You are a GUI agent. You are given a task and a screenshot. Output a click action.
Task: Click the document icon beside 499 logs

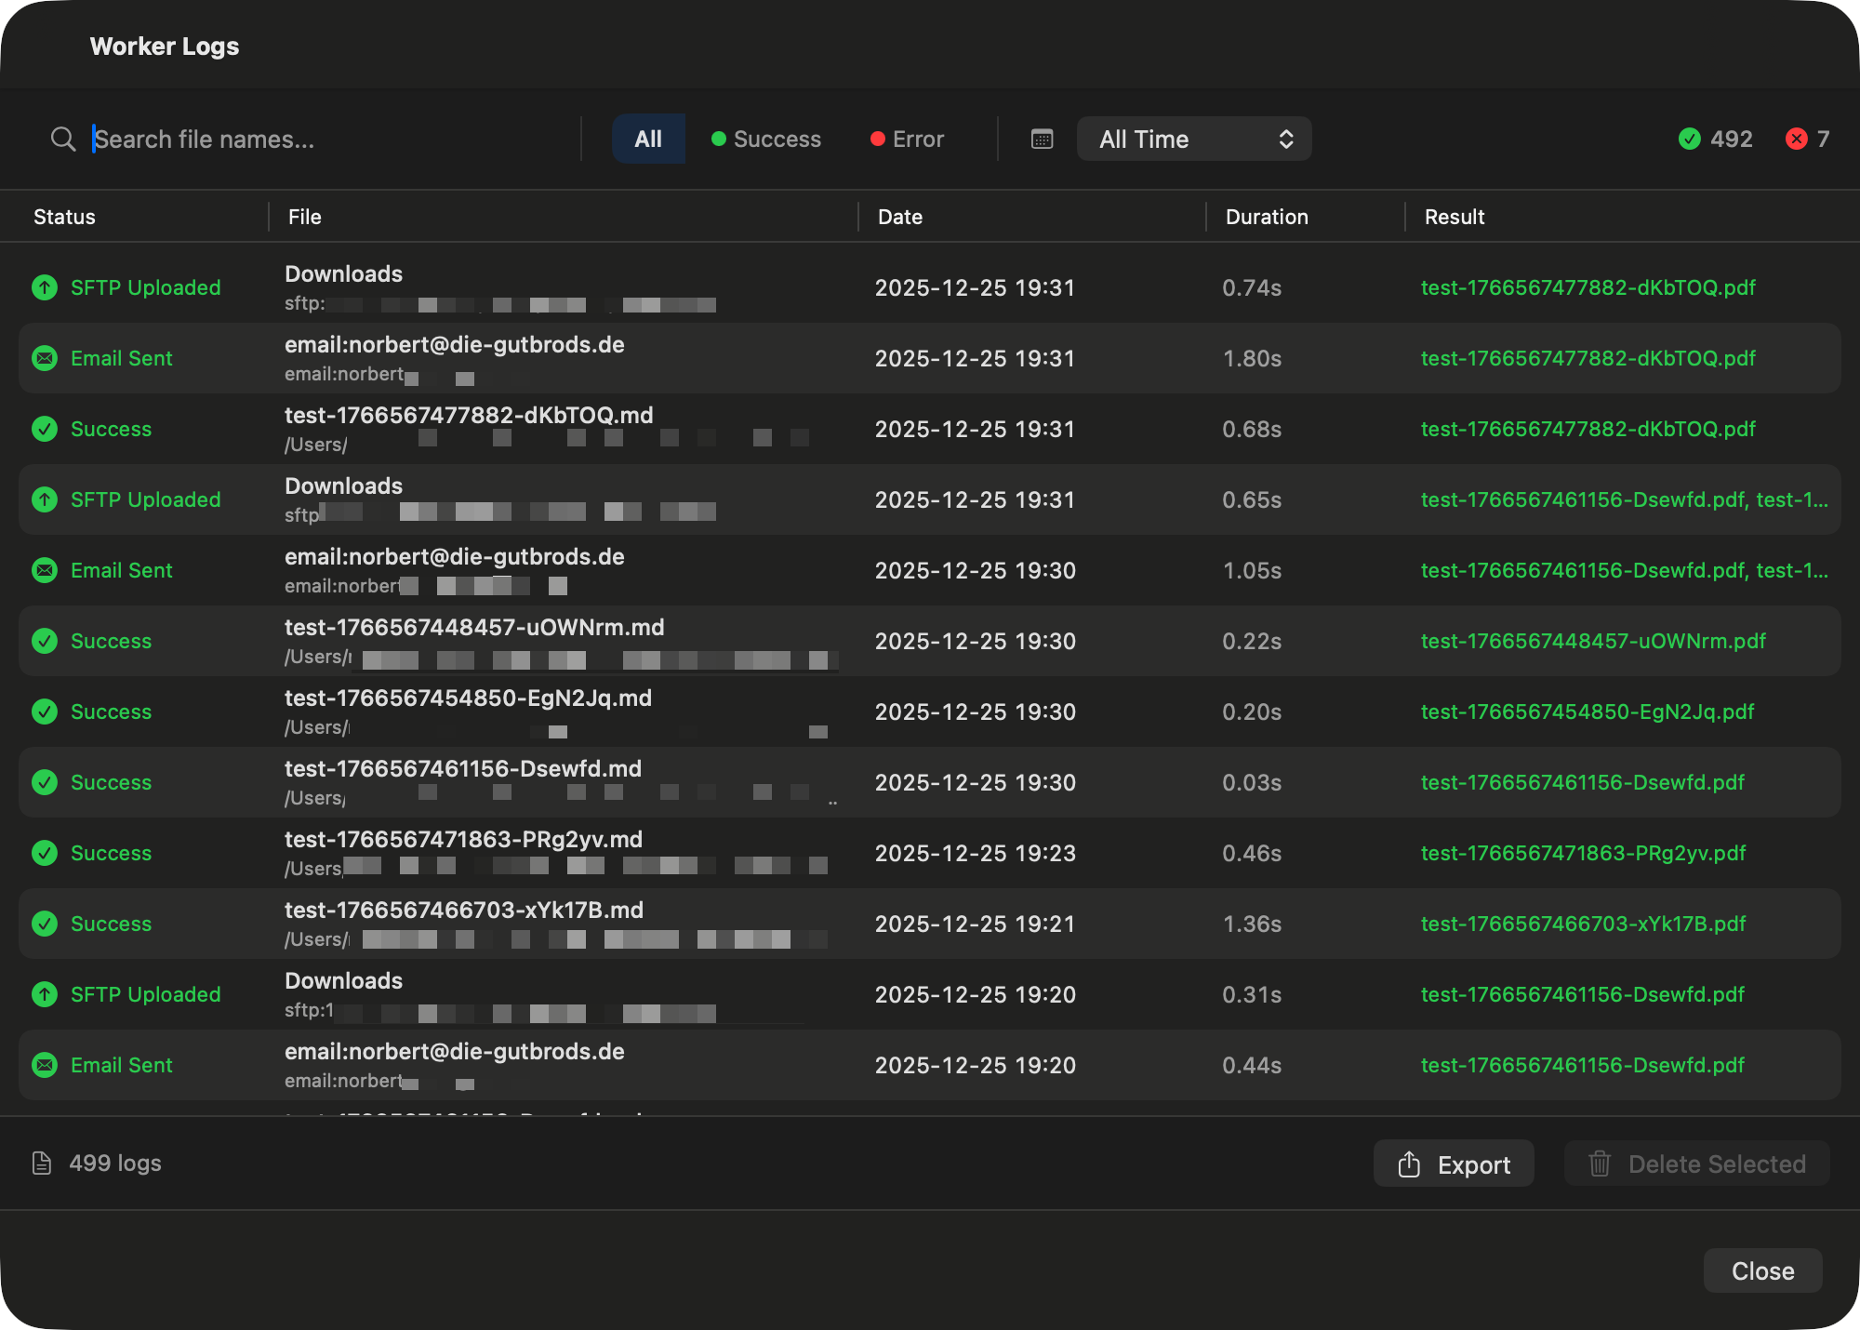click(x=42, y=1164)
